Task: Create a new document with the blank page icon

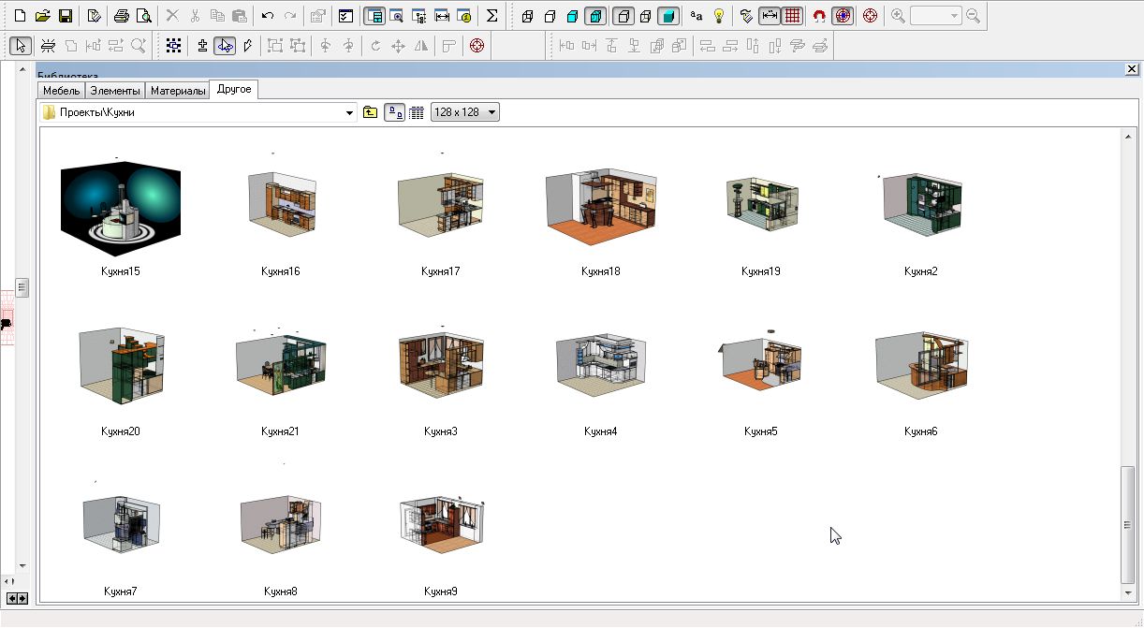Action: [20, 16]
